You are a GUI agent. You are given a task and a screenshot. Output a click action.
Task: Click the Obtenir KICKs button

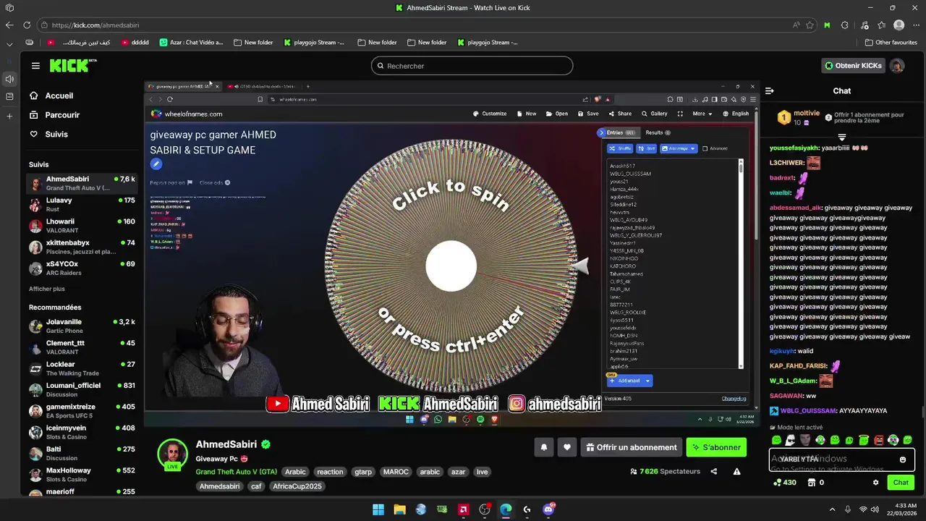tap(854, 66)
